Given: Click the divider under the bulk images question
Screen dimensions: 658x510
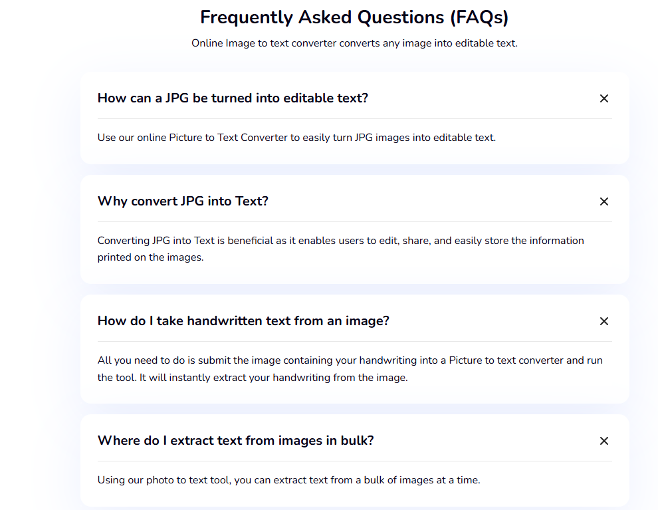Looking at the screenshot, I should click(355, 461).
